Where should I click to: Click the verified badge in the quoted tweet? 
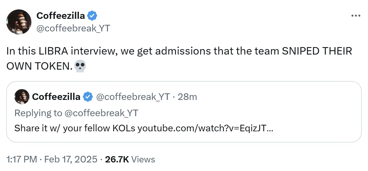point(88,97)
